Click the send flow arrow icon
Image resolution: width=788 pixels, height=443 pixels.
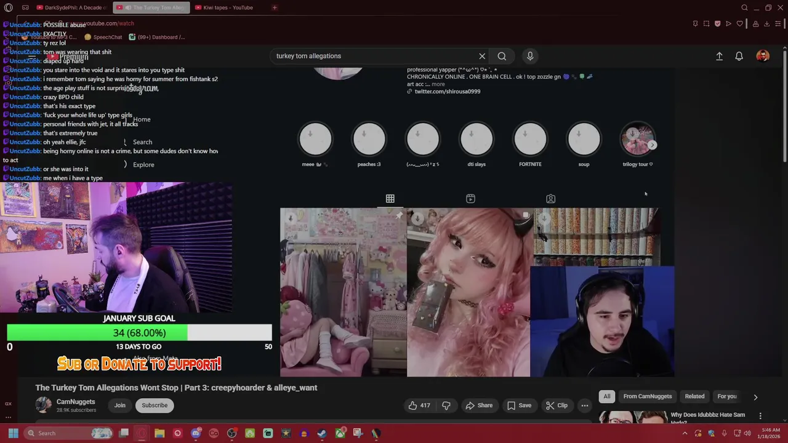point(728,23)
